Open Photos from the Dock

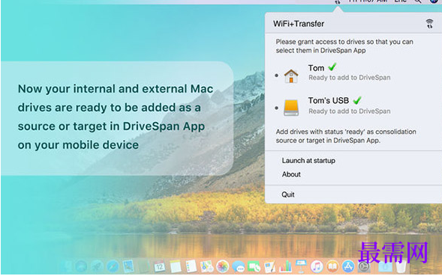tap(222, 266)
